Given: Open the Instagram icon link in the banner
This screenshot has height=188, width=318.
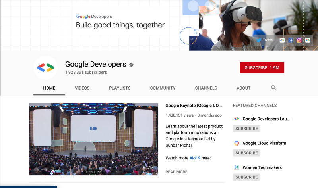Looking at the screenshot, I should tap(299, 40).
